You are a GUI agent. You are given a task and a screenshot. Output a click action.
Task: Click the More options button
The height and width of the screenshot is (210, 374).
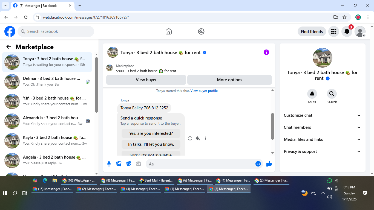point(229,80)
